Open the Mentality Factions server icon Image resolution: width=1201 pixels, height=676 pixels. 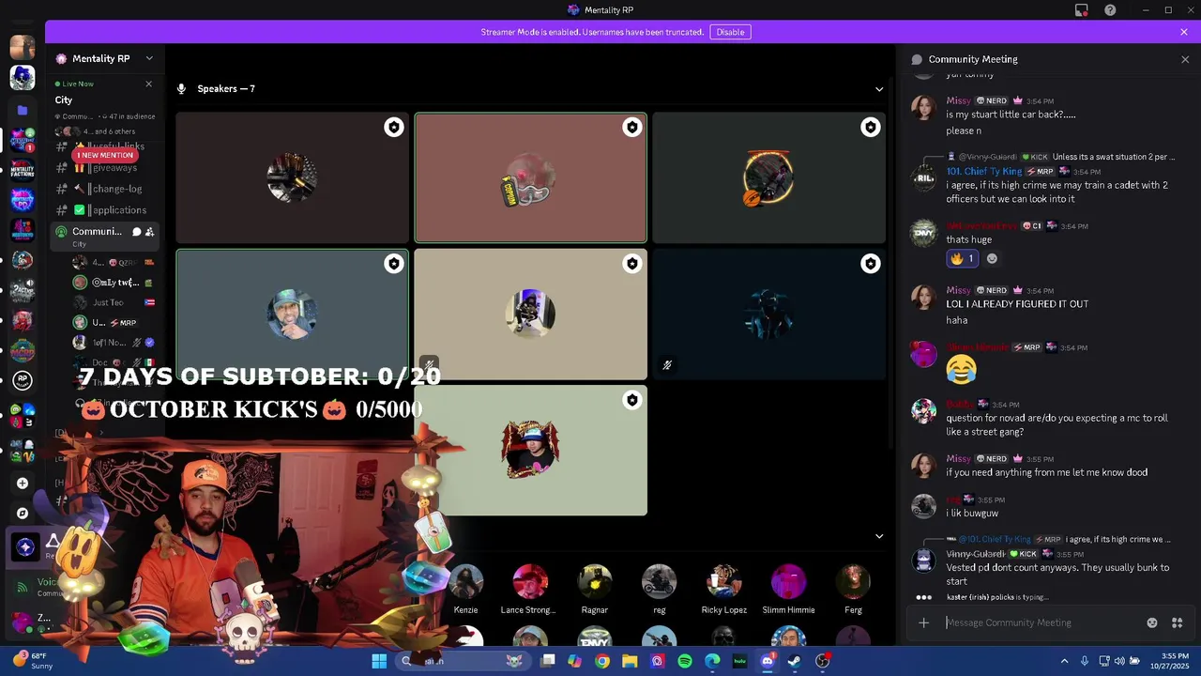(x=23, y=170)
